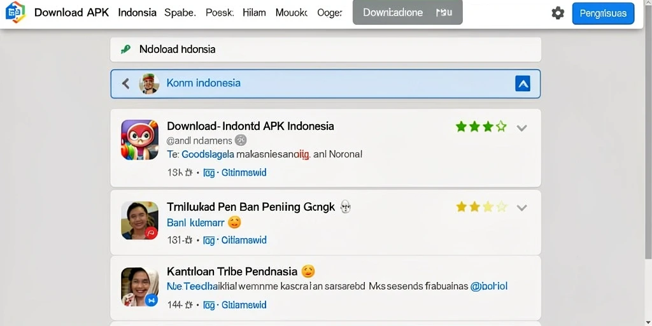Click the blue A icon in Konm indonesia bar
Screen dimensions: 652x326
pos(523,84)
